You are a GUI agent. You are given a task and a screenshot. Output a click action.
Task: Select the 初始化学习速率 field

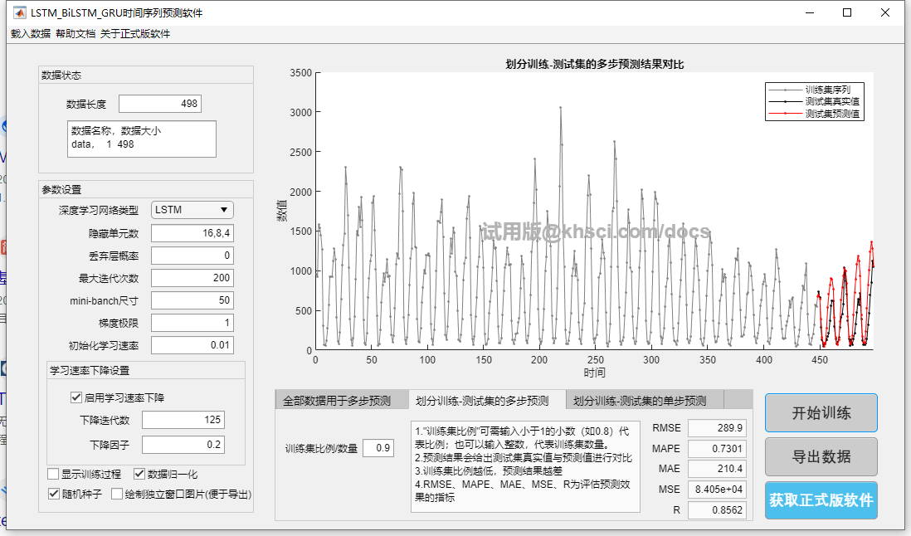[192, 345]
